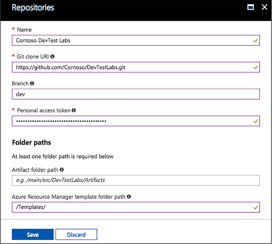272x244 pixels.
Task: Click the info icon beside Artifact folder path
Action: pos(62,170)
